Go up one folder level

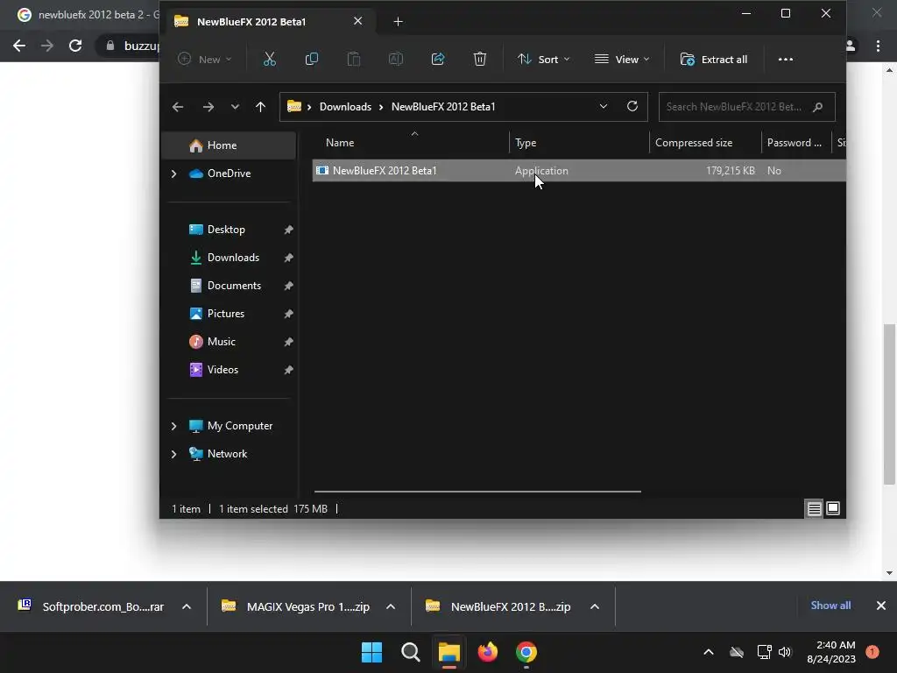261,107
